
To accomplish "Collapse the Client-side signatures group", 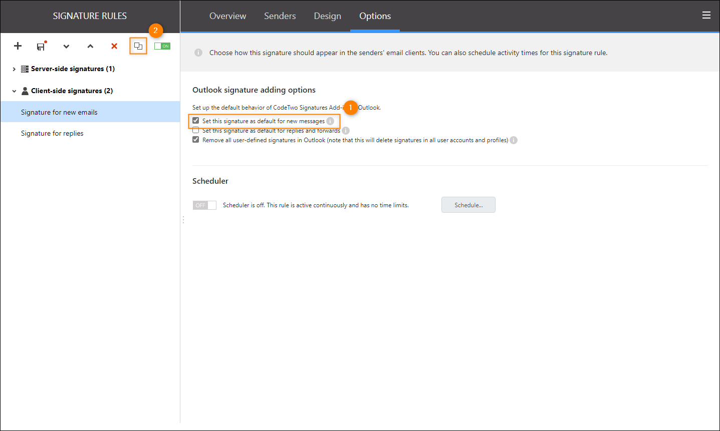I will click(x=14, y=91).
